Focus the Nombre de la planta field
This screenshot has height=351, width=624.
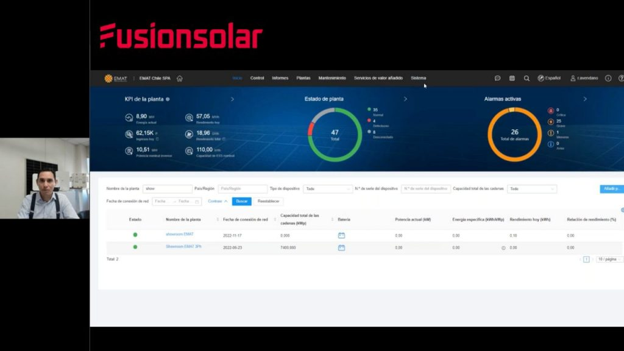167,189
